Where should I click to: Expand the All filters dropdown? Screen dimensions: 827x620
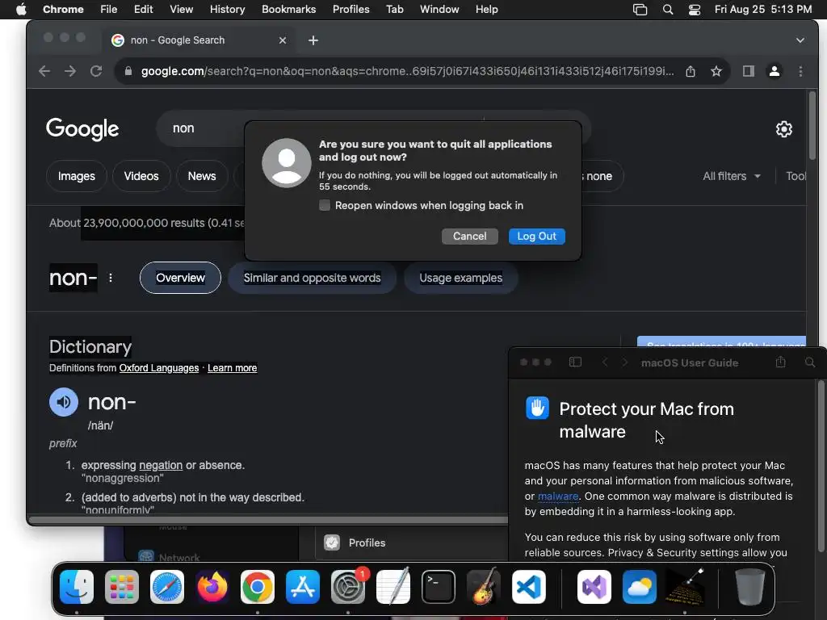[732, 176]
